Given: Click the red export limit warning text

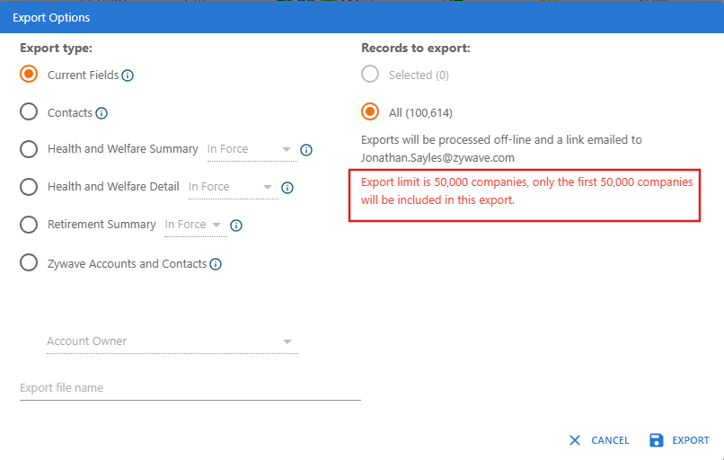Looking at the screenshot, I should click(x=527, y=191).
